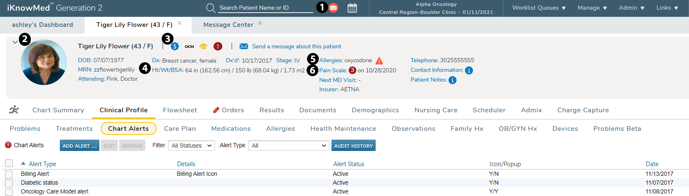689x196 pixels.
Task: Check the Diabetic status row checkbox
Action: click(x=9, y=183)
